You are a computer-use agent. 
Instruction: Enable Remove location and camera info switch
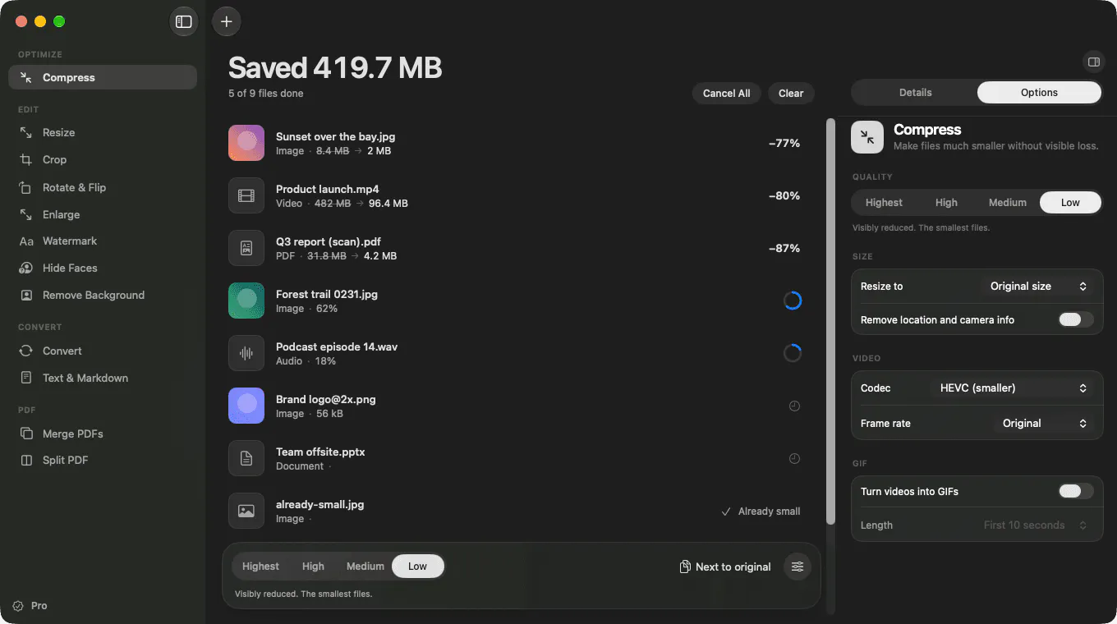[1076, 319]
